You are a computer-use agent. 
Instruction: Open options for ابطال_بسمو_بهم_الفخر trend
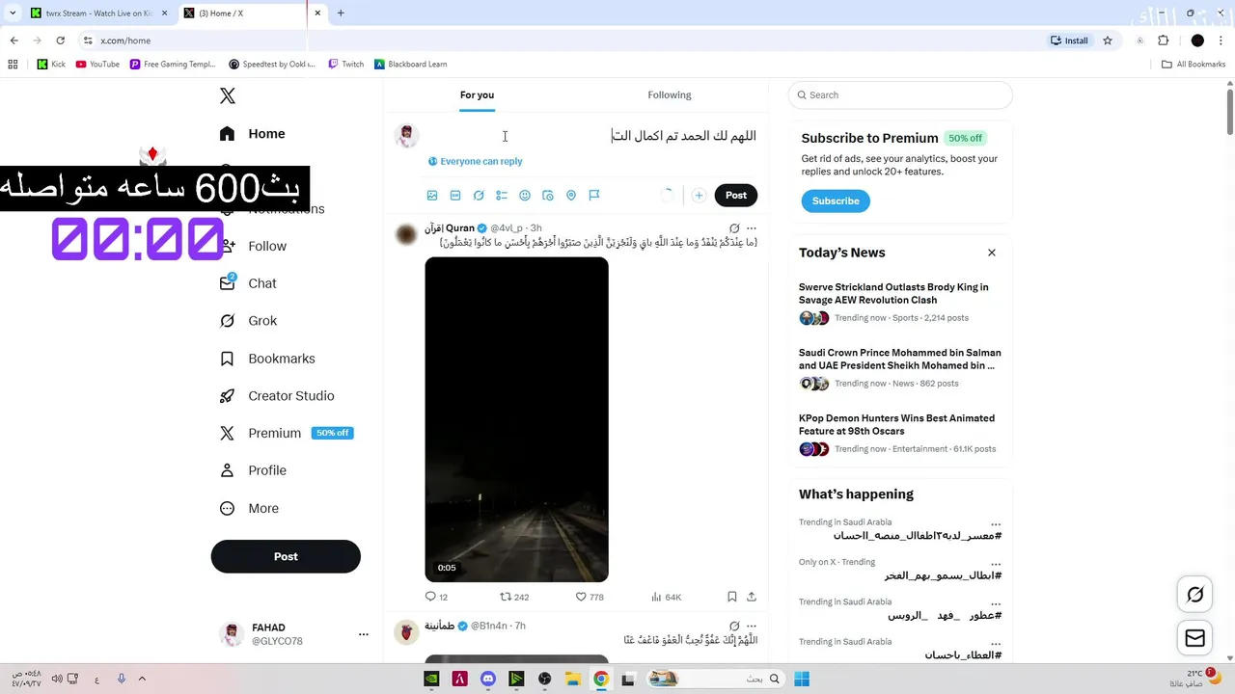click(996, 564)
